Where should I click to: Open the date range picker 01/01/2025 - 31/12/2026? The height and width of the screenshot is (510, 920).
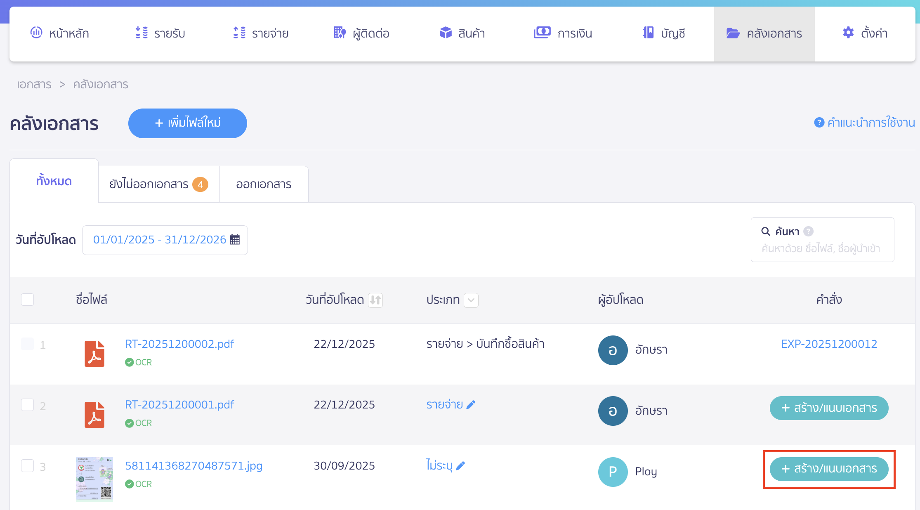tap(160, 240)
